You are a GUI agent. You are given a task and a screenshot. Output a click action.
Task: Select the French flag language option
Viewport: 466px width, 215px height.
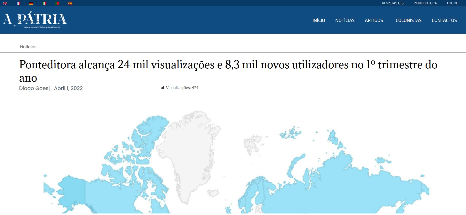18,3
